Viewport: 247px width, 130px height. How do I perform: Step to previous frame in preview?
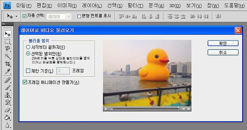(184, 109)
